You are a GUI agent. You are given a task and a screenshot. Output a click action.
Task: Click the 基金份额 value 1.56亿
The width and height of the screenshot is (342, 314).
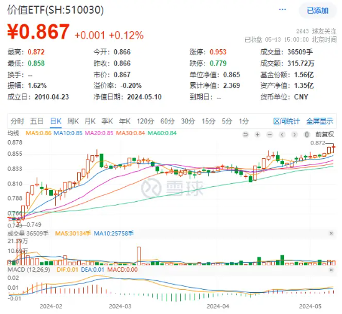304,75
